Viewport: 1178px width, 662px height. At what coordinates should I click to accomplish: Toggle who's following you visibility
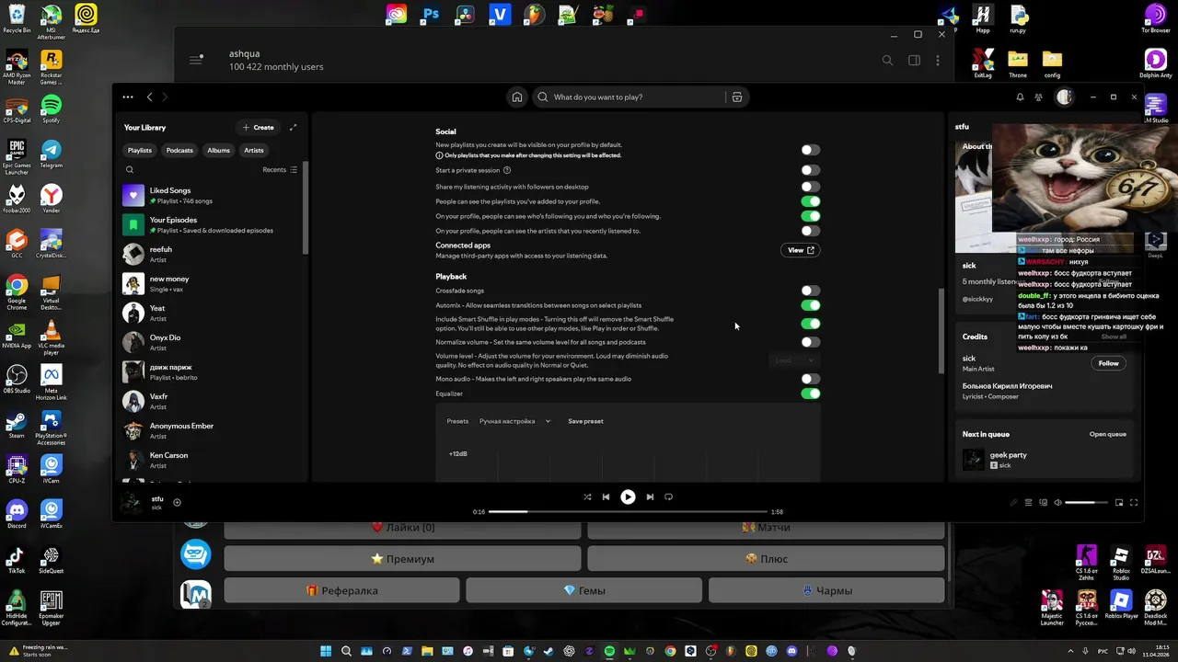tap(810, 216)
